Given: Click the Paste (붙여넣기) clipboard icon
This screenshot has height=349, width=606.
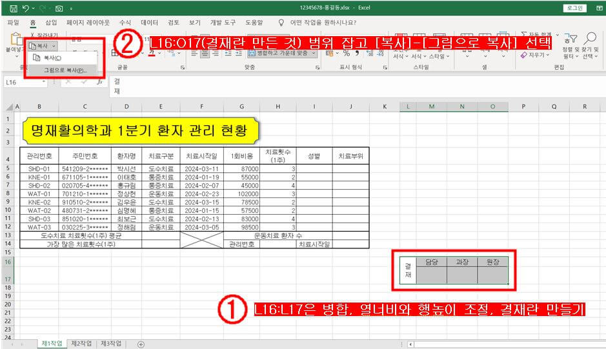Looking at the screenshot, I should [x=16, y=39].
